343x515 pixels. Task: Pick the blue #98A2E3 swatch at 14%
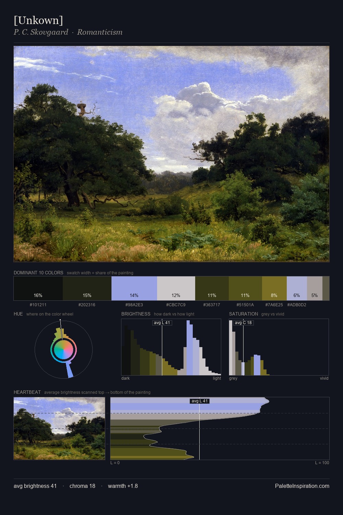pyautogui.click(x=134, y=288)
